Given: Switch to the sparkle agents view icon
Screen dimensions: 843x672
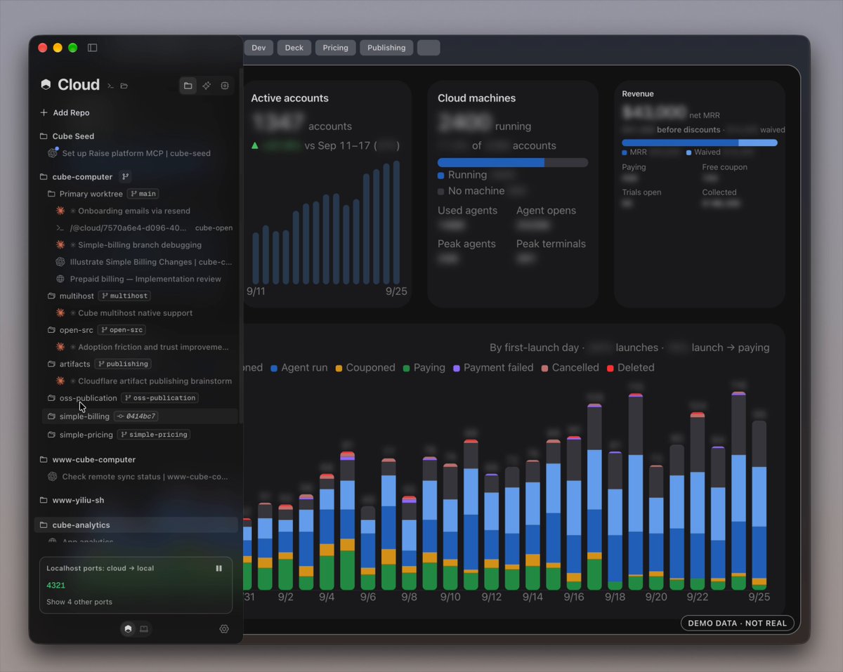Looking at the screenshot, I should coord(207,86).
